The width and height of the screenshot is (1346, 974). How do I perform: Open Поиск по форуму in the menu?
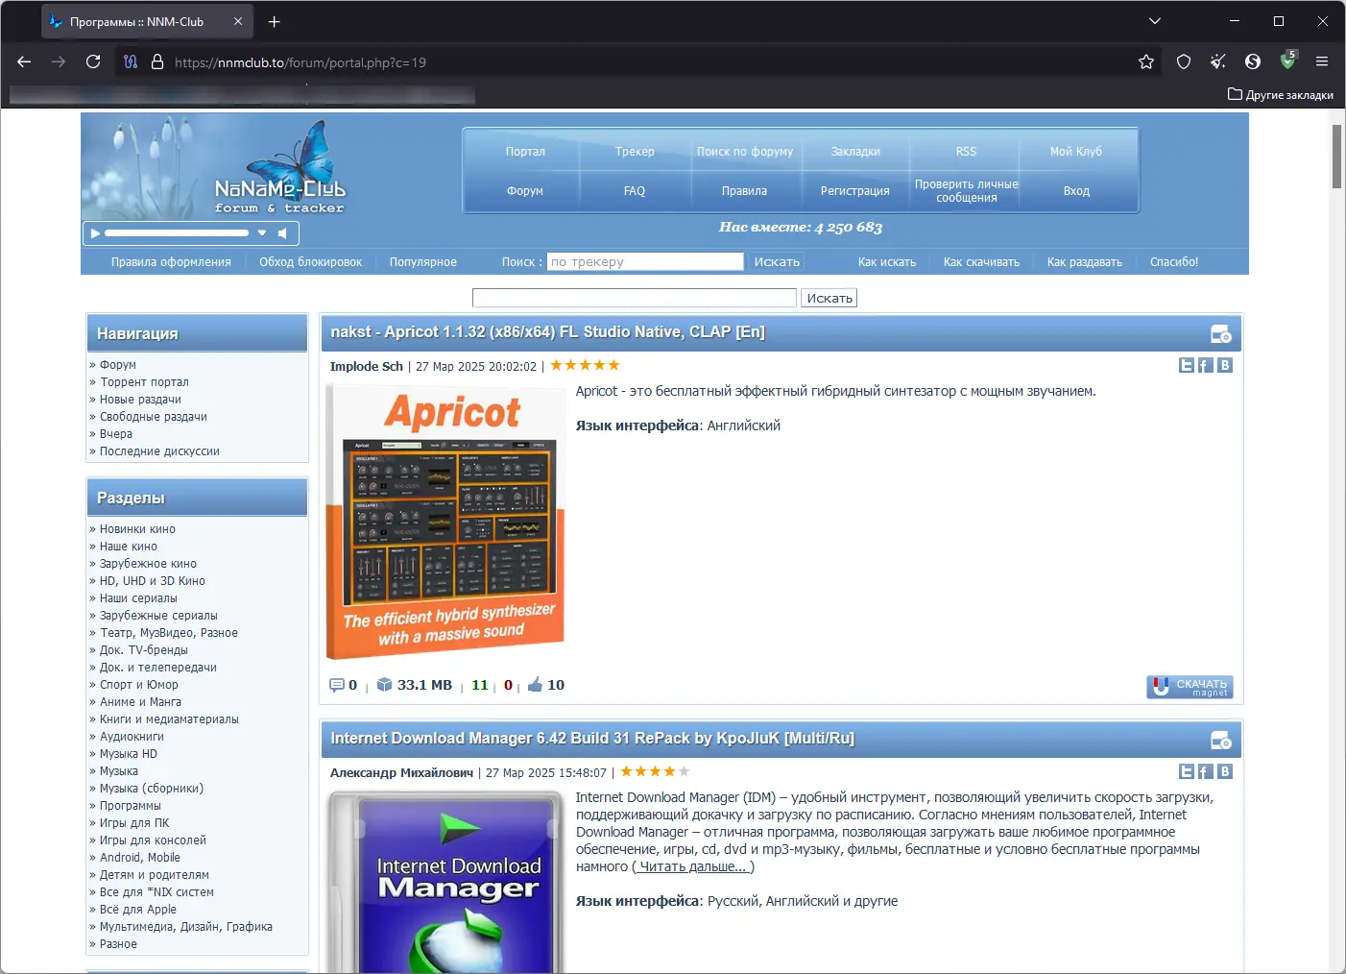[745, 152]
